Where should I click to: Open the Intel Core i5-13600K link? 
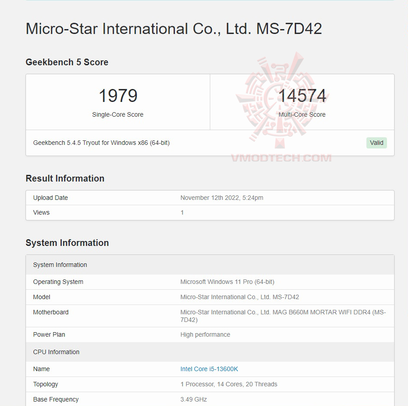(209, 369)
